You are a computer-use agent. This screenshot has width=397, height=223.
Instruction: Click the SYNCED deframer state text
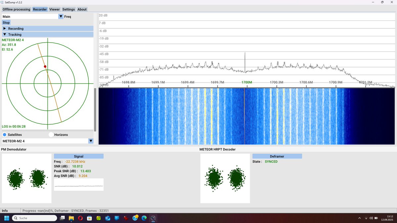(271, 162)
